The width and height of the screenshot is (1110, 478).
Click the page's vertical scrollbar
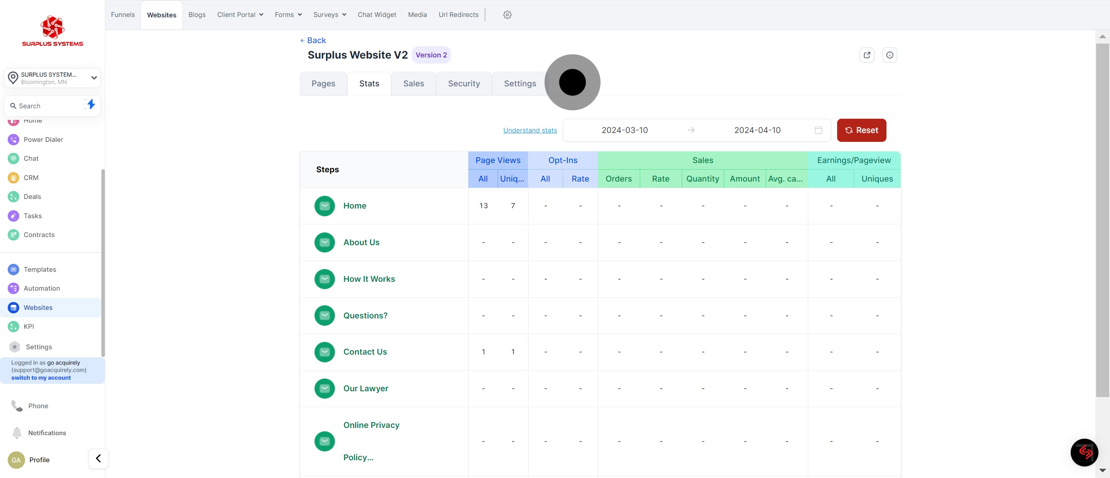point(1102,215)
